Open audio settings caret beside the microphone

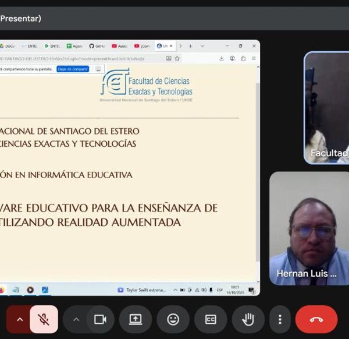pyautogui.click(x=20, y=319)
